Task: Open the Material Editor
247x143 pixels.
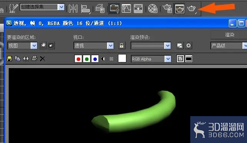Action: 153,8
